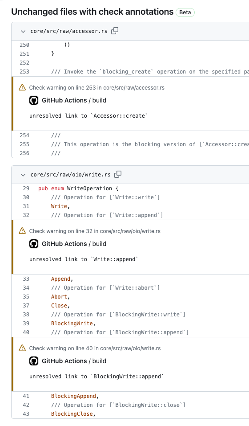Open GitHub Actions link for line 40 warning

pos(64,361)
